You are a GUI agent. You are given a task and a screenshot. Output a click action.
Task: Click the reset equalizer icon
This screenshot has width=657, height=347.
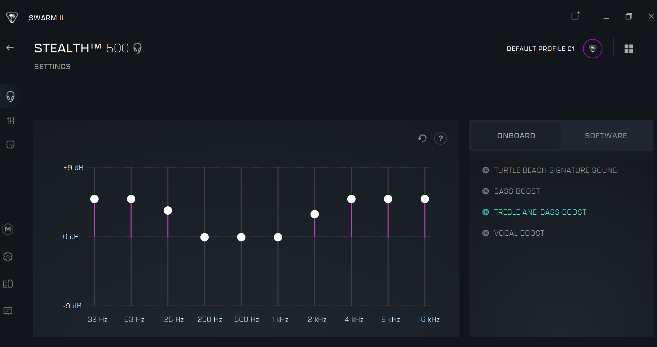(422, 138)
